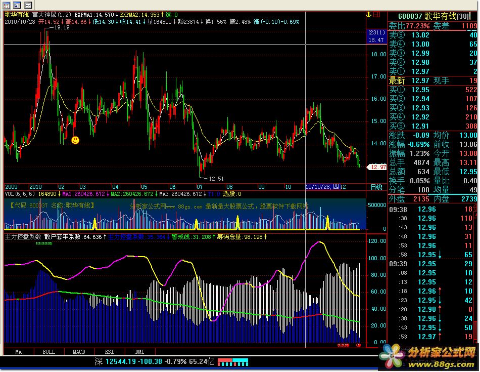Click the EXPMA2:14.353 readout

pyautogui.click(x=140, y=14)
